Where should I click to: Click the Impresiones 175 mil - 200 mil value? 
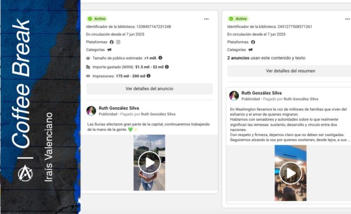pyautogui.click(x=130, y=76)
